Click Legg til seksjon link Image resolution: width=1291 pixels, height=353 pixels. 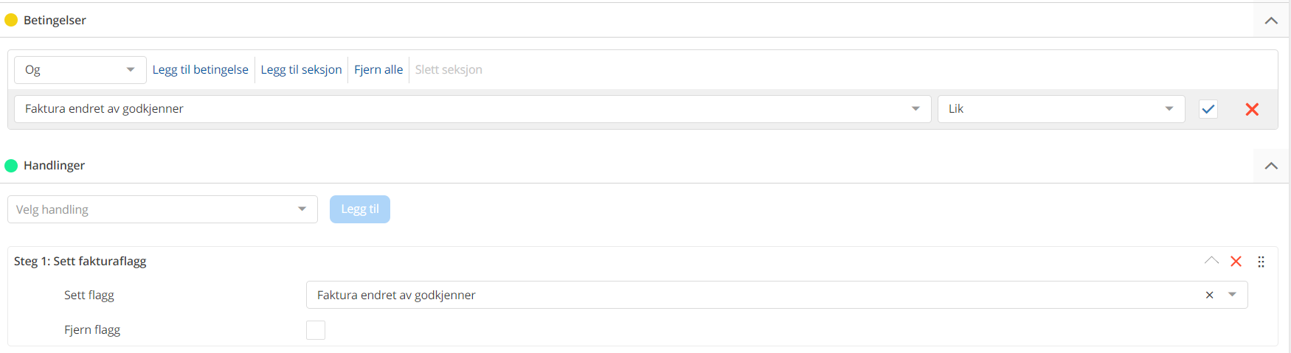pos(301,70)
